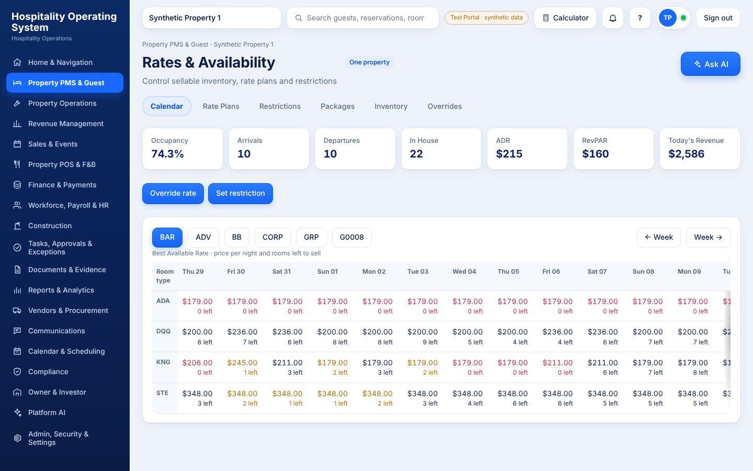Open the Packages tab
The width and height of the screenshot is (753, 471).
pos(338,106)
